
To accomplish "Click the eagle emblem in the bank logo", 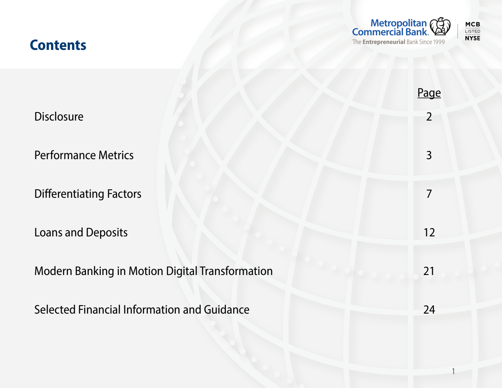I will click(x=440, y=26).
